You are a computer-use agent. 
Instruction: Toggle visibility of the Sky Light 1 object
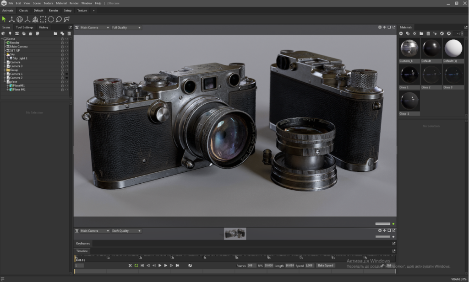[66, 58]
